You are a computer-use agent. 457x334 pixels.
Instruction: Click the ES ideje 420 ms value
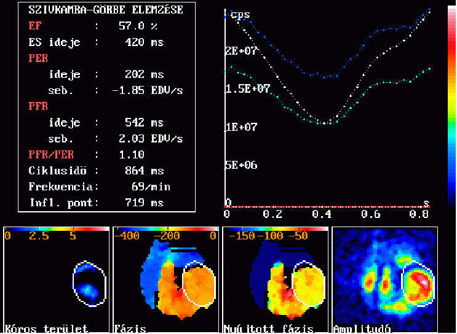(x=140, y=42)
